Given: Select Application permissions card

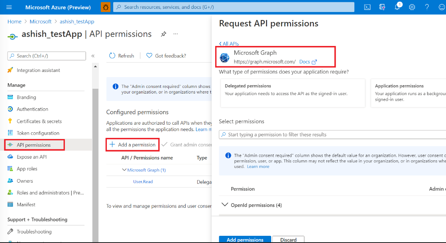Looking at the screenshot, I should 408,93.
